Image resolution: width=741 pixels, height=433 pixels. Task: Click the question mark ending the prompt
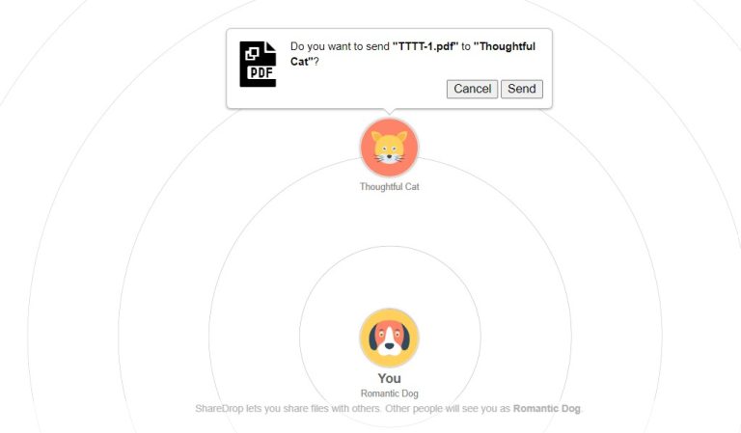(316, 62)
